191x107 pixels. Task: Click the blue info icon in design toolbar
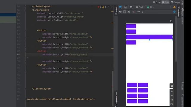click(174, 12)
